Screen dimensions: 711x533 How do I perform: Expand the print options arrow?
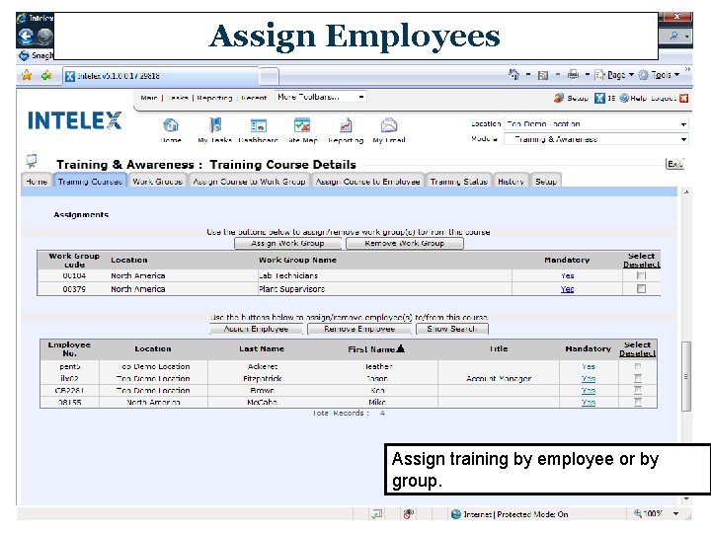coord(588,74)
